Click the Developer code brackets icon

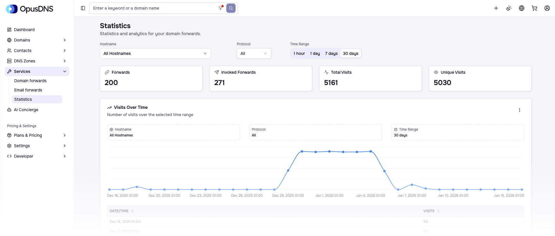click(9, 156)
